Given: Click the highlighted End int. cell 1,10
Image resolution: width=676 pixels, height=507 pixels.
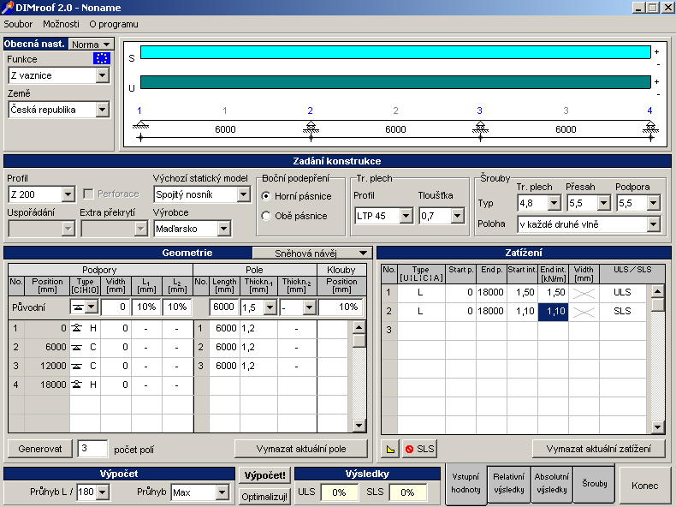Looking at the screenshot, I should click(x=553, y=312).
